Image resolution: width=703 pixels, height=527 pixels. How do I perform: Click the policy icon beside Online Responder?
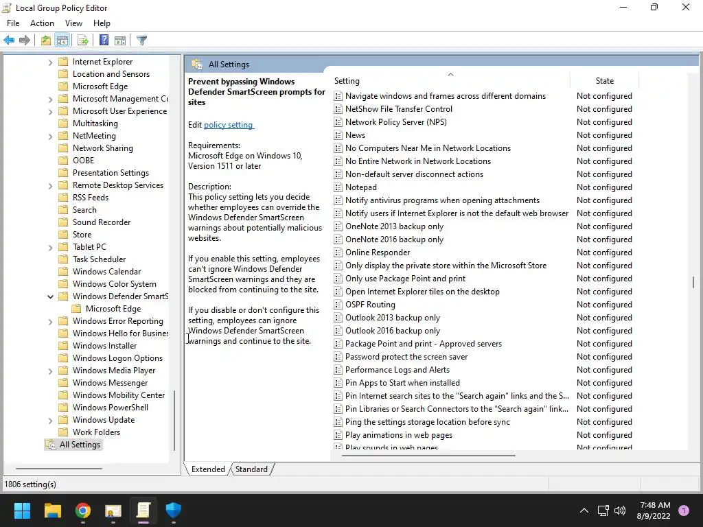tap(338, 253)
